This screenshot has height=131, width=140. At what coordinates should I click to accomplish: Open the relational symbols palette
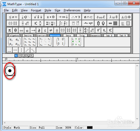[x=13, y=17]
